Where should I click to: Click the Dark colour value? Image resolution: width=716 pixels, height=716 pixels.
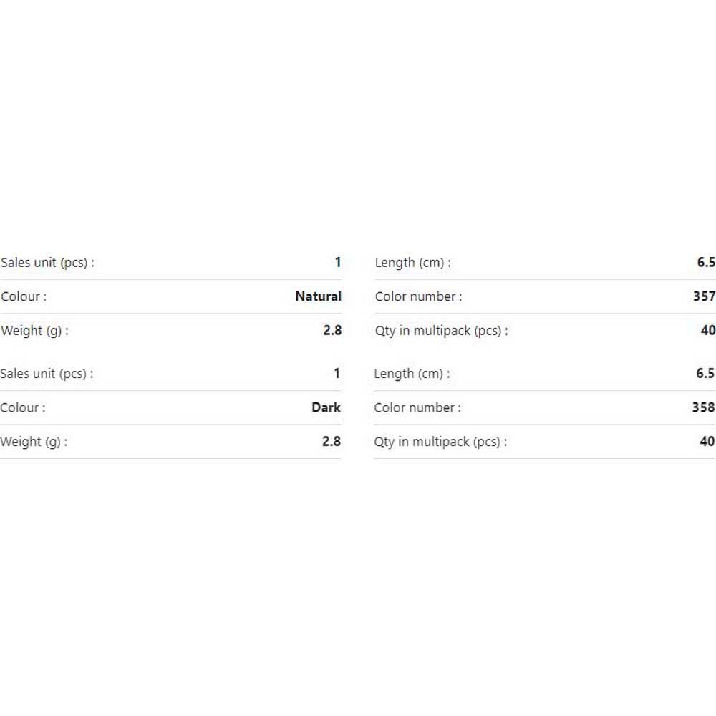[326, 407]
